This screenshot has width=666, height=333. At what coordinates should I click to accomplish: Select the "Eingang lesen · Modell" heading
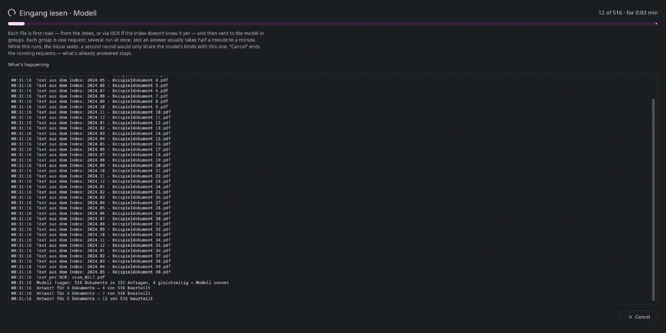click(58, 13)
